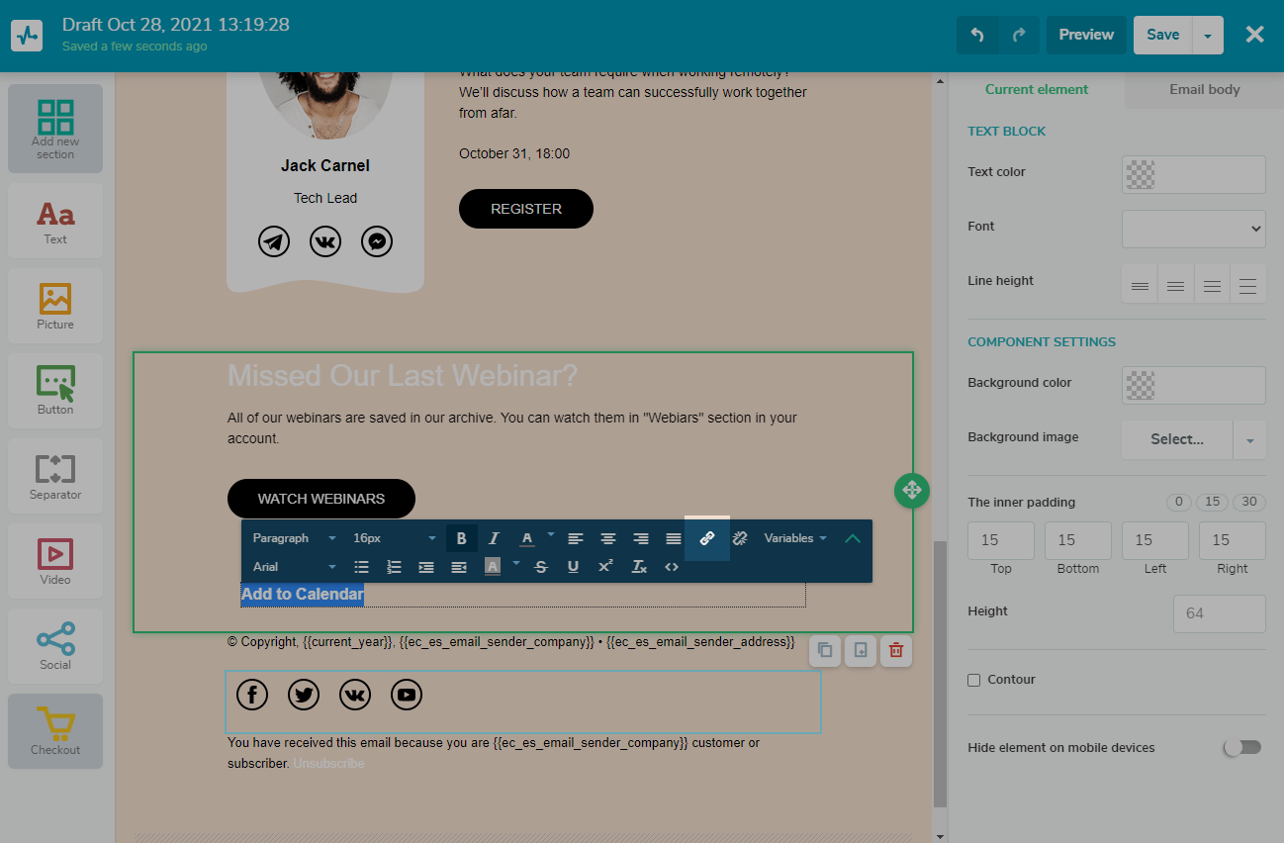Save the email draft
This screenshot has height=843, width=1284.
[1163, 35]
